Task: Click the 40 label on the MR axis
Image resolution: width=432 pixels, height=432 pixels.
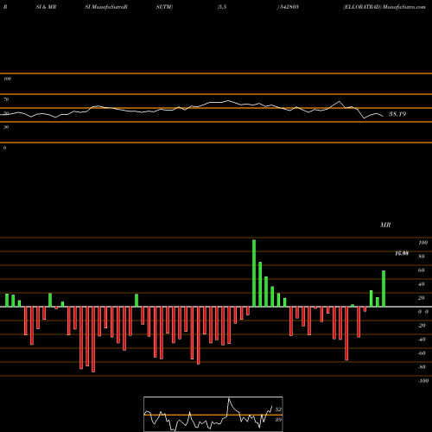Action: (x=422, y=284)
